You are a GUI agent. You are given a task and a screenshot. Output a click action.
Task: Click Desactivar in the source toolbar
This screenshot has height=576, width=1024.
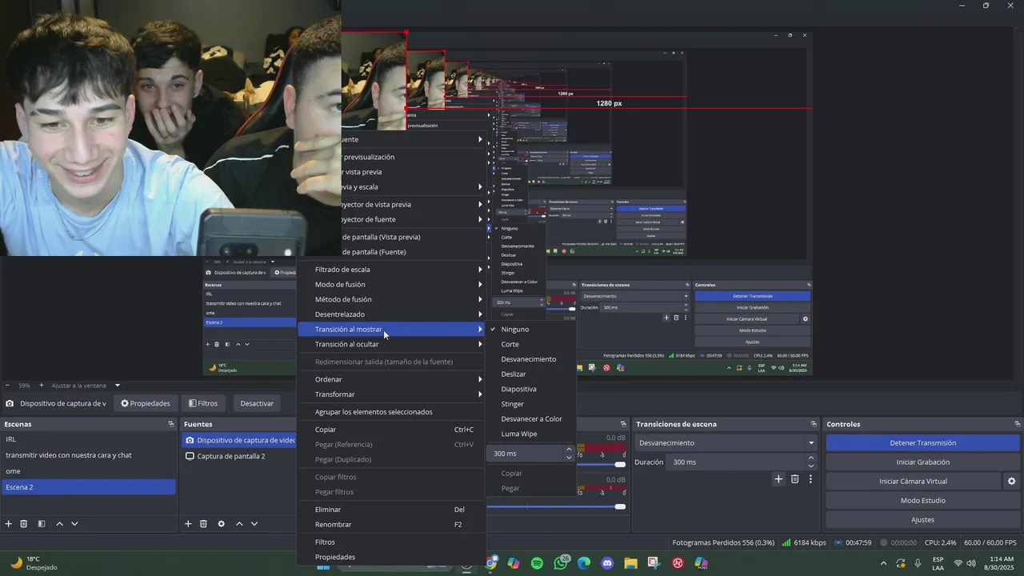coord(257,403)
